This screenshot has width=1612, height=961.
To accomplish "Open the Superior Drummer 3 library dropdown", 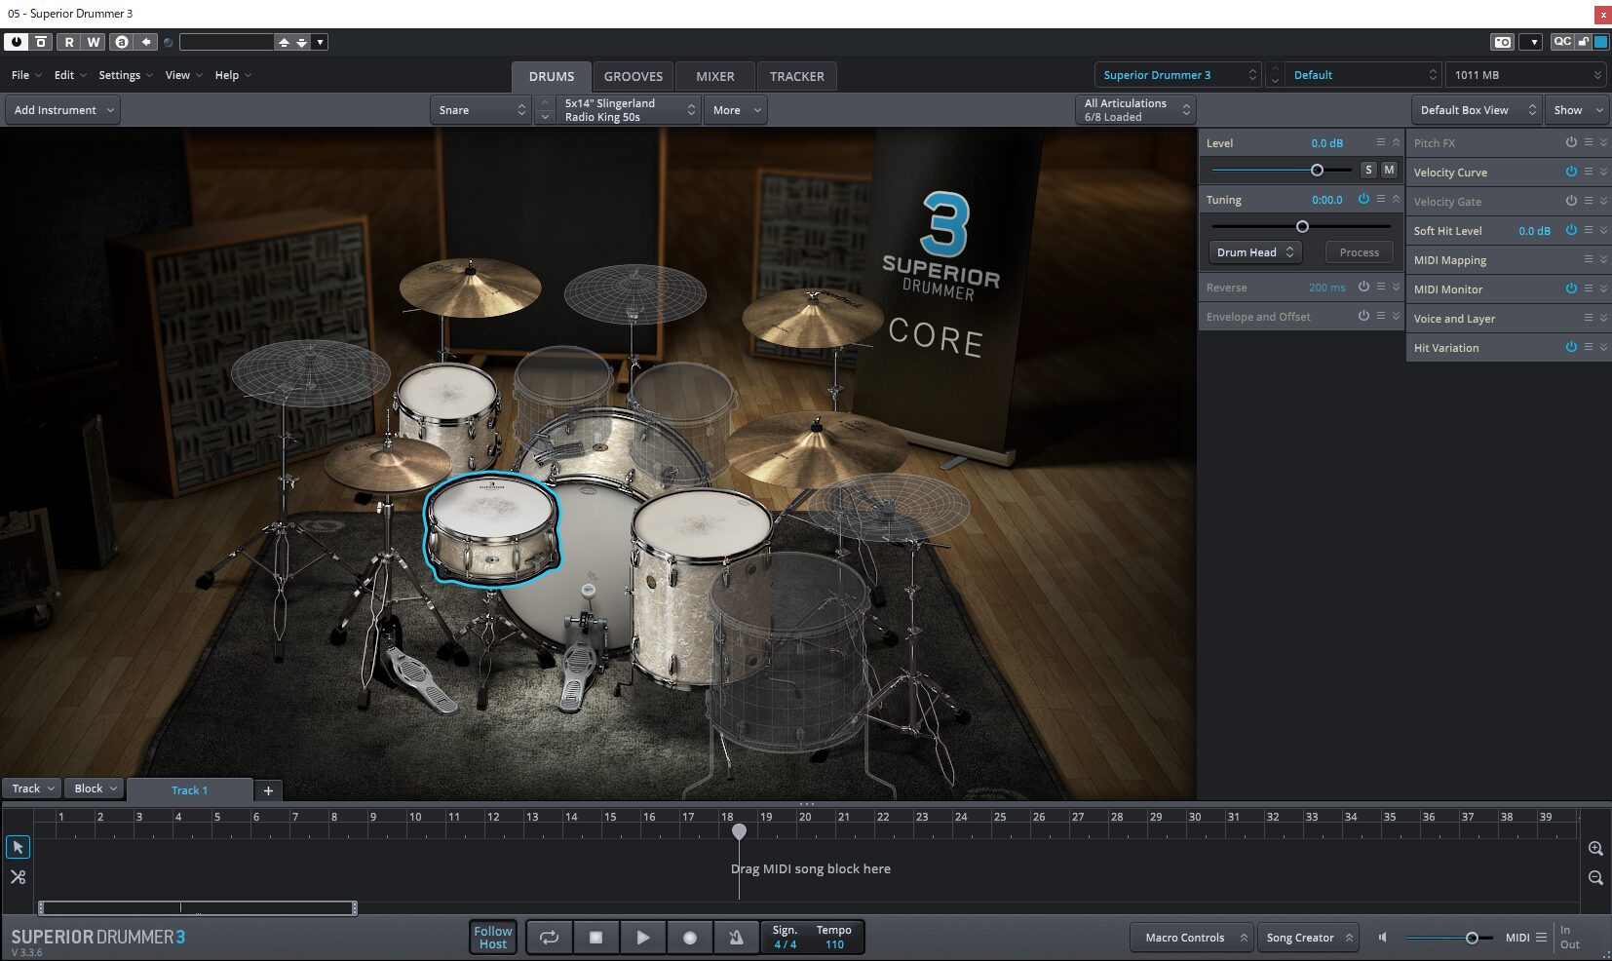I will tap(1179, 75).
